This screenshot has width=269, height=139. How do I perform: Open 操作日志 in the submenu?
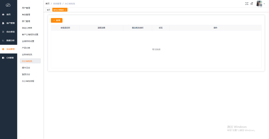point(26,68)
